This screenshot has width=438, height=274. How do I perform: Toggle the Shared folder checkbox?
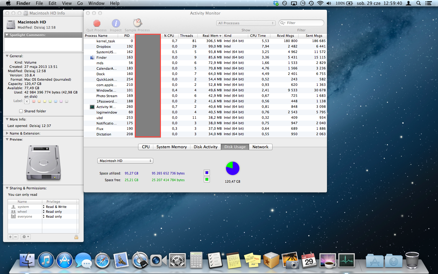(x=21, y=111)
